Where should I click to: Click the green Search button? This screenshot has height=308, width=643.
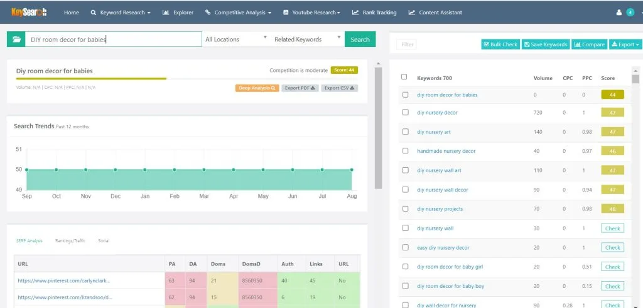point(360,39)
